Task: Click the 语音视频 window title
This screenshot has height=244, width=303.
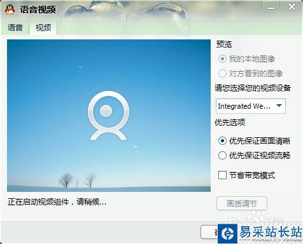Action: click(38, 10)
